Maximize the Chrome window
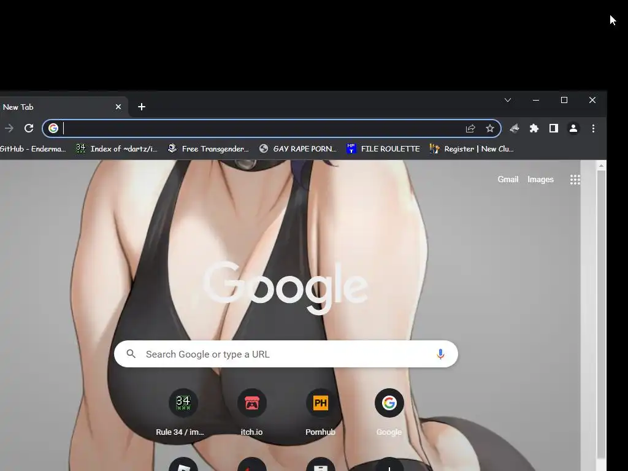The height and width of the screenshot is (471, 628). 564,100
